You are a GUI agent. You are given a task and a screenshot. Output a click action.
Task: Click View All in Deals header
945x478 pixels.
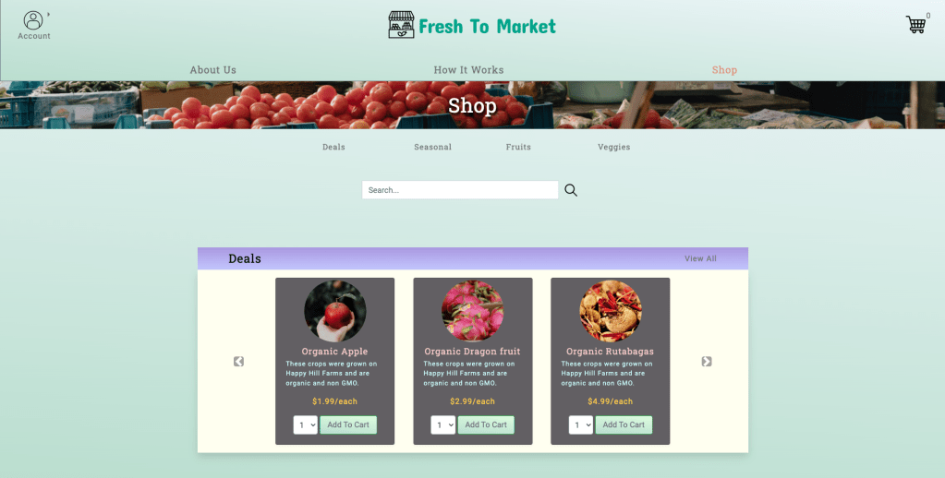point(700,259)
